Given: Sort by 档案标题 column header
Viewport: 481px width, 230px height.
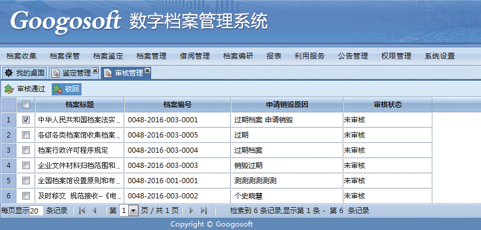Looking at the screenshot, I should click(x=80, y=105).
